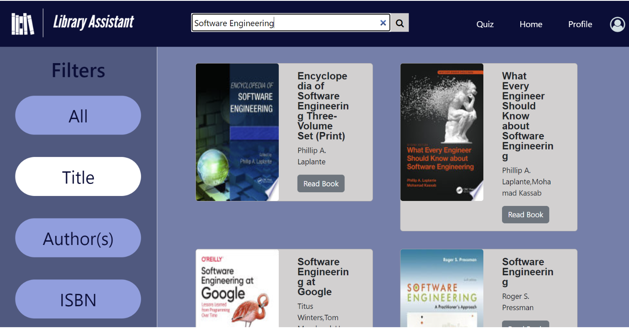This screenshot has width=629, height=328.
Task: Click inside the Software Engineering search box
Action: pos(290,23)
